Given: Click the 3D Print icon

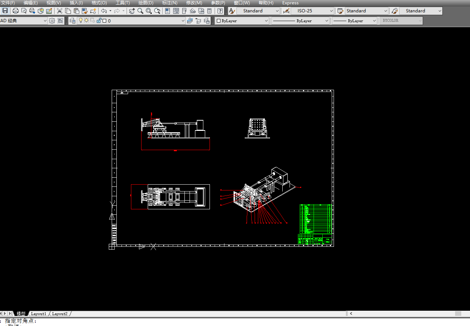Looking at the screenshot, I should click(x=41, y=11).
